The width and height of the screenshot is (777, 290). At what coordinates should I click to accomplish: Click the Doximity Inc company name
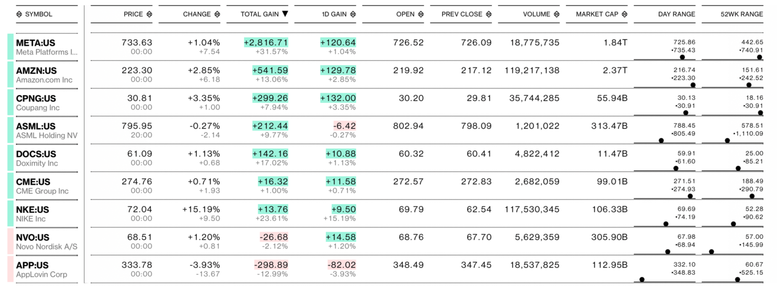37,164
